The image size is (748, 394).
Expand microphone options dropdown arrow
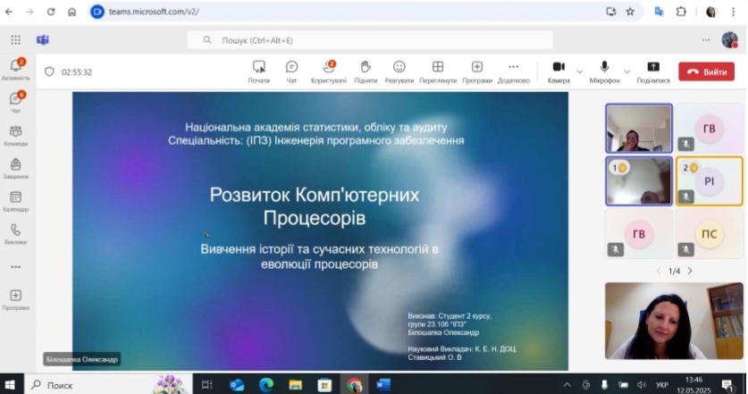pos(626,71)
